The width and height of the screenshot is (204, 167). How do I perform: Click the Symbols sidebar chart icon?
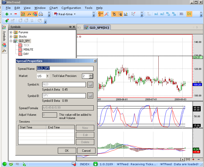[4, 27]
